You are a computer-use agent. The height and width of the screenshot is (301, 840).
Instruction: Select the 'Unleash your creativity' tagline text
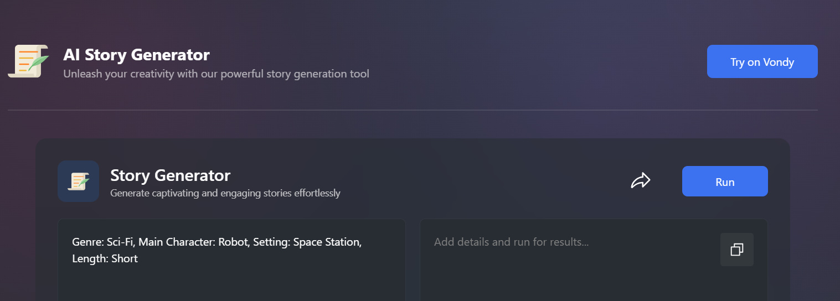[216, 74]
